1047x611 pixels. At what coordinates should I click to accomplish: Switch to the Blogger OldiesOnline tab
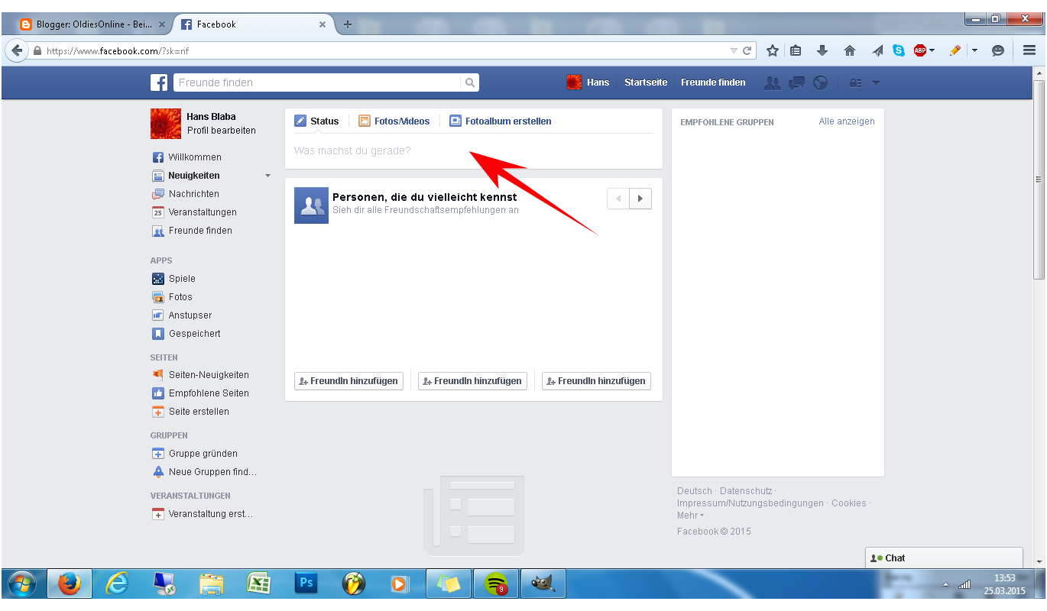pyautogui.click(x=93, y=24)
